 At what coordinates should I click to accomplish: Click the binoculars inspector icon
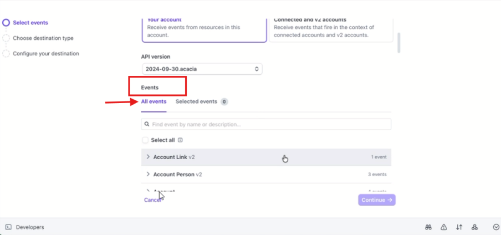coord(428,227)
